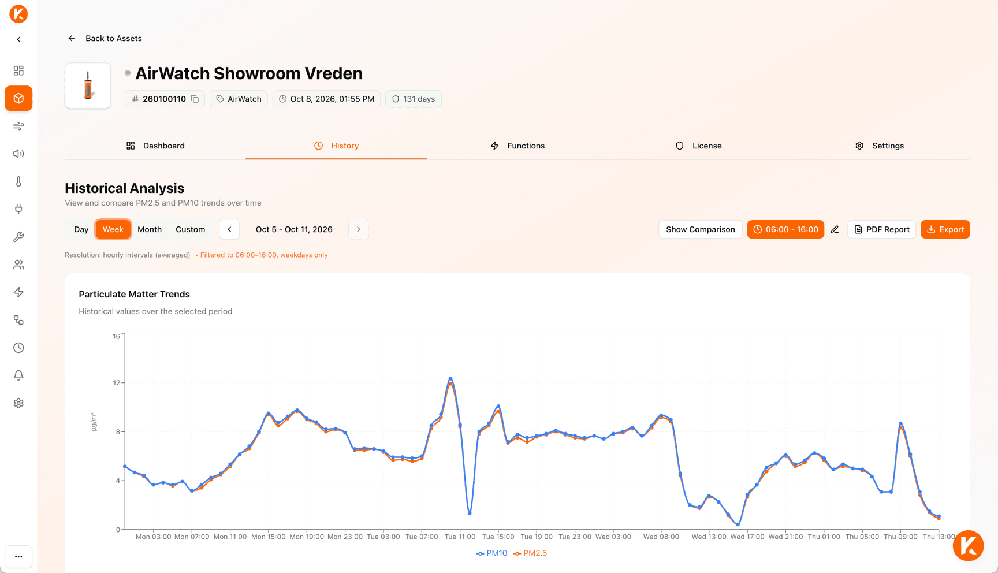This screenshot has height=573, width=998.
Task: Collapse the sidebar with the chevron
Action: click(18, 39)
